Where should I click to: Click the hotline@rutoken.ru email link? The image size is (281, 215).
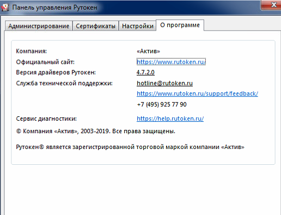(x=164, y=83)
